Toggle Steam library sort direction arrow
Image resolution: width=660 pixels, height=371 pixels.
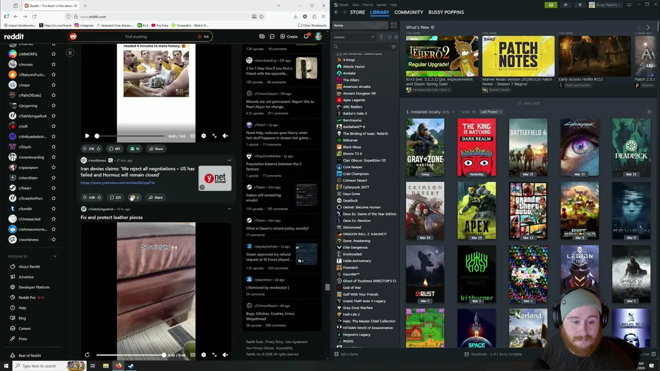tap(382, 37)
